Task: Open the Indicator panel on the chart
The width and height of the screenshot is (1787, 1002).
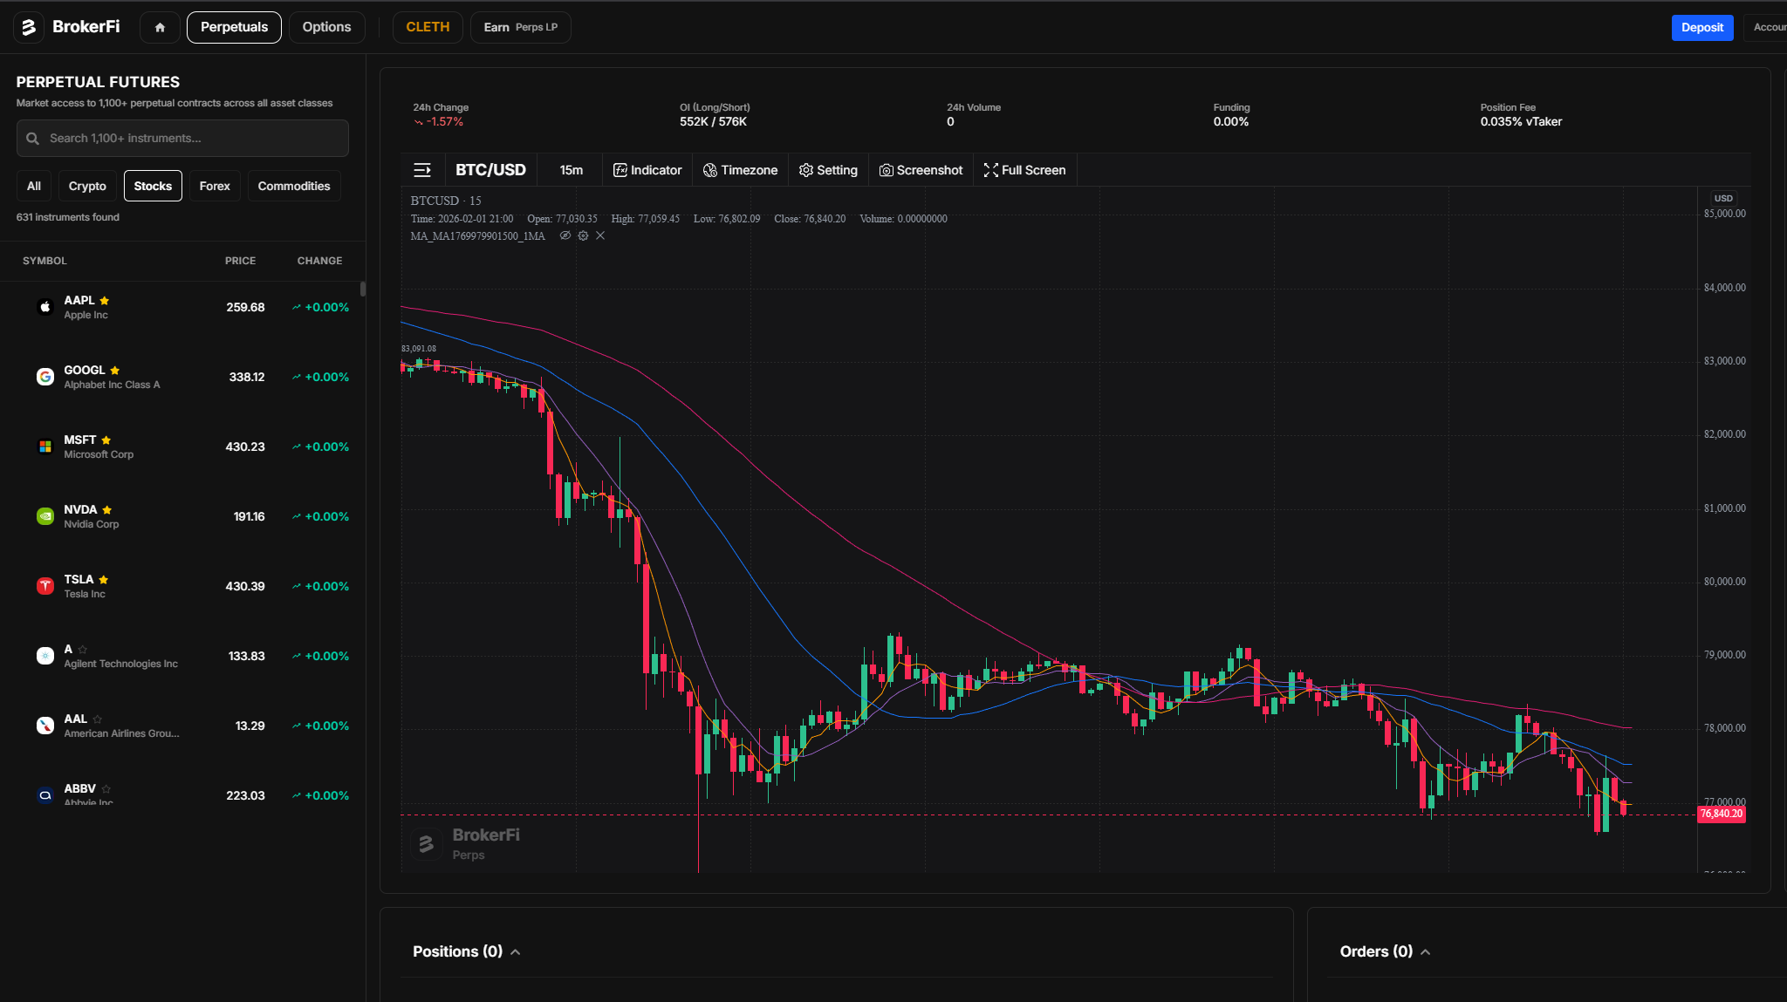Action: [x=647, y=170]
